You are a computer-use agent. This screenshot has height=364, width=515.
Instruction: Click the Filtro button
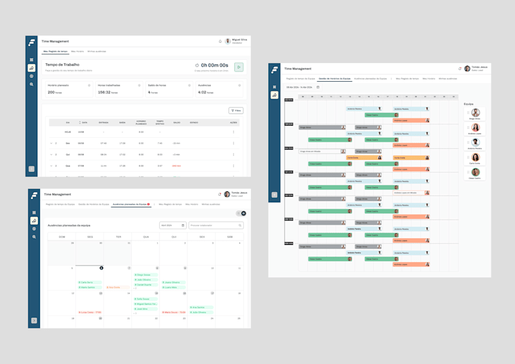coord(236,111)
